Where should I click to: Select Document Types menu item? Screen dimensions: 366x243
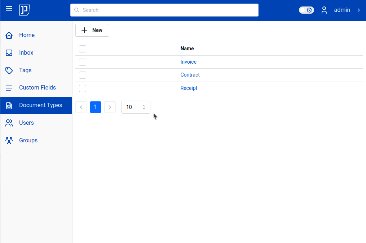click(36, 105)
